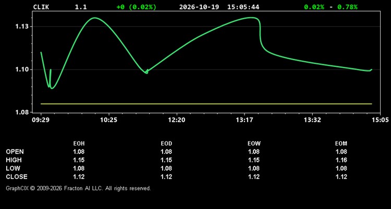Click the 1.08 label on the price axis

[x=22, y=112]
